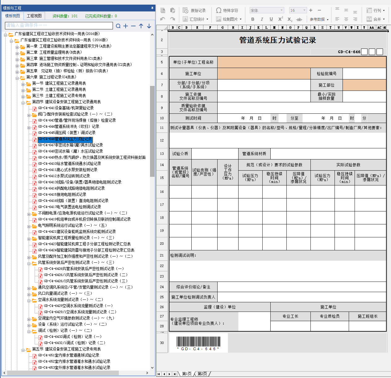Toggle italic formatting

pos(262,19)
